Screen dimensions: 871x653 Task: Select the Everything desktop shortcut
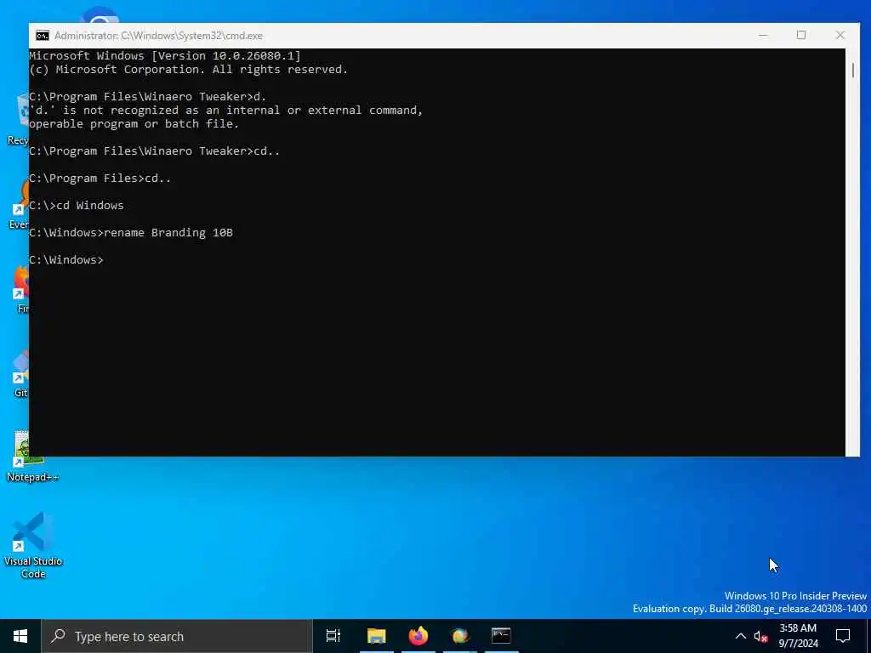(19, 206)
